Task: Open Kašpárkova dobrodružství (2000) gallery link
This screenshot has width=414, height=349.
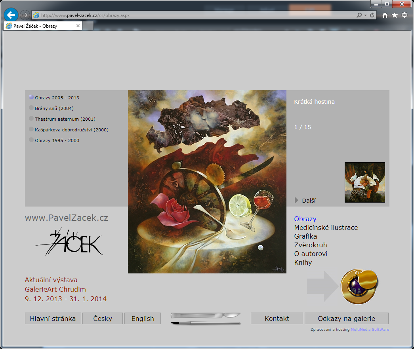Action: 72,129
